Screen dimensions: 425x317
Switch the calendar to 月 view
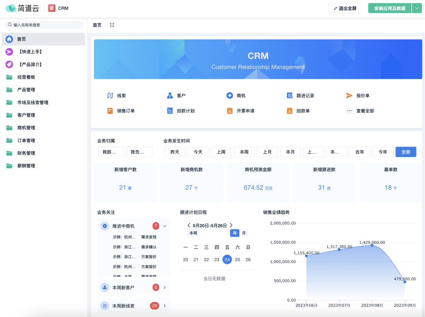coord(244,233)
